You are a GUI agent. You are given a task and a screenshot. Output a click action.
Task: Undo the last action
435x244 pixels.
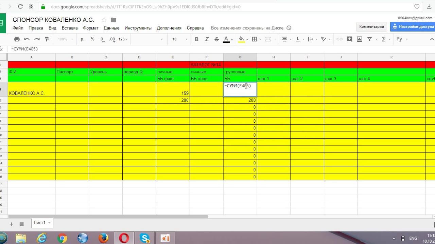tap(27, 39)
